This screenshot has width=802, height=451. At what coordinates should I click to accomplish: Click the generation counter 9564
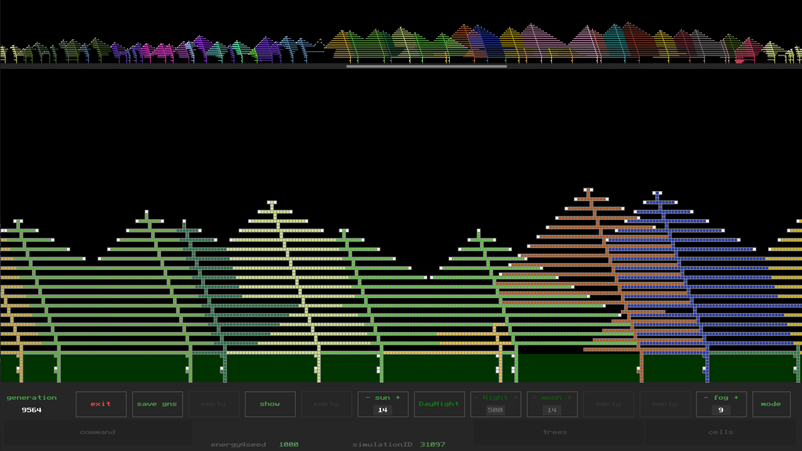(x=31, y=410)
